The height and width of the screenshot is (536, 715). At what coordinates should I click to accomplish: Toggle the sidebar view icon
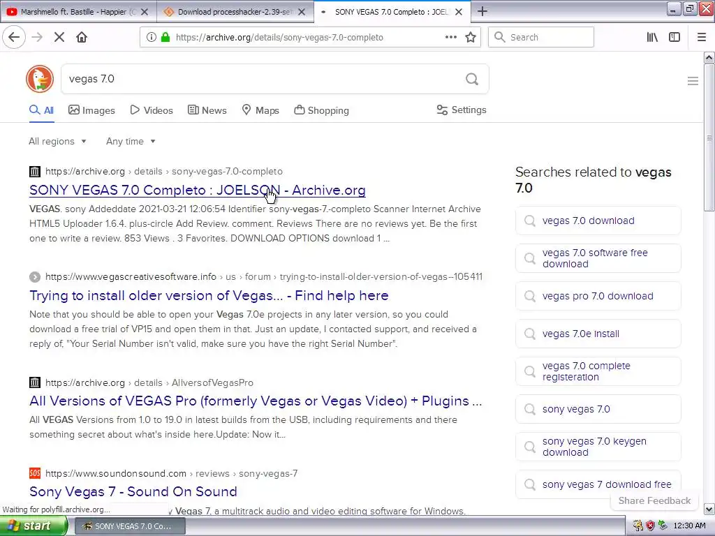click(675, 38)
